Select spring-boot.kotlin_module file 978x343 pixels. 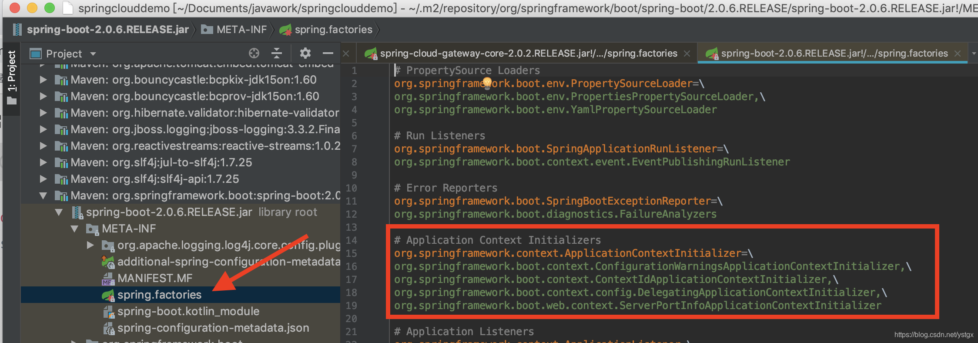point(181,311)
